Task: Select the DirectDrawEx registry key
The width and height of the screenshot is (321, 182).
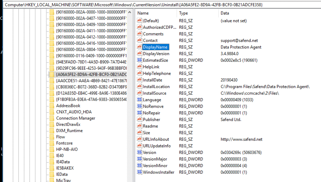Action: [68, 124]
